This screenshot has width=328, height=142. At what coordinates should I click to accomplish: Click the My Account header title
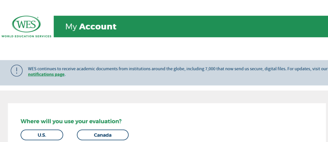[91, 26]
